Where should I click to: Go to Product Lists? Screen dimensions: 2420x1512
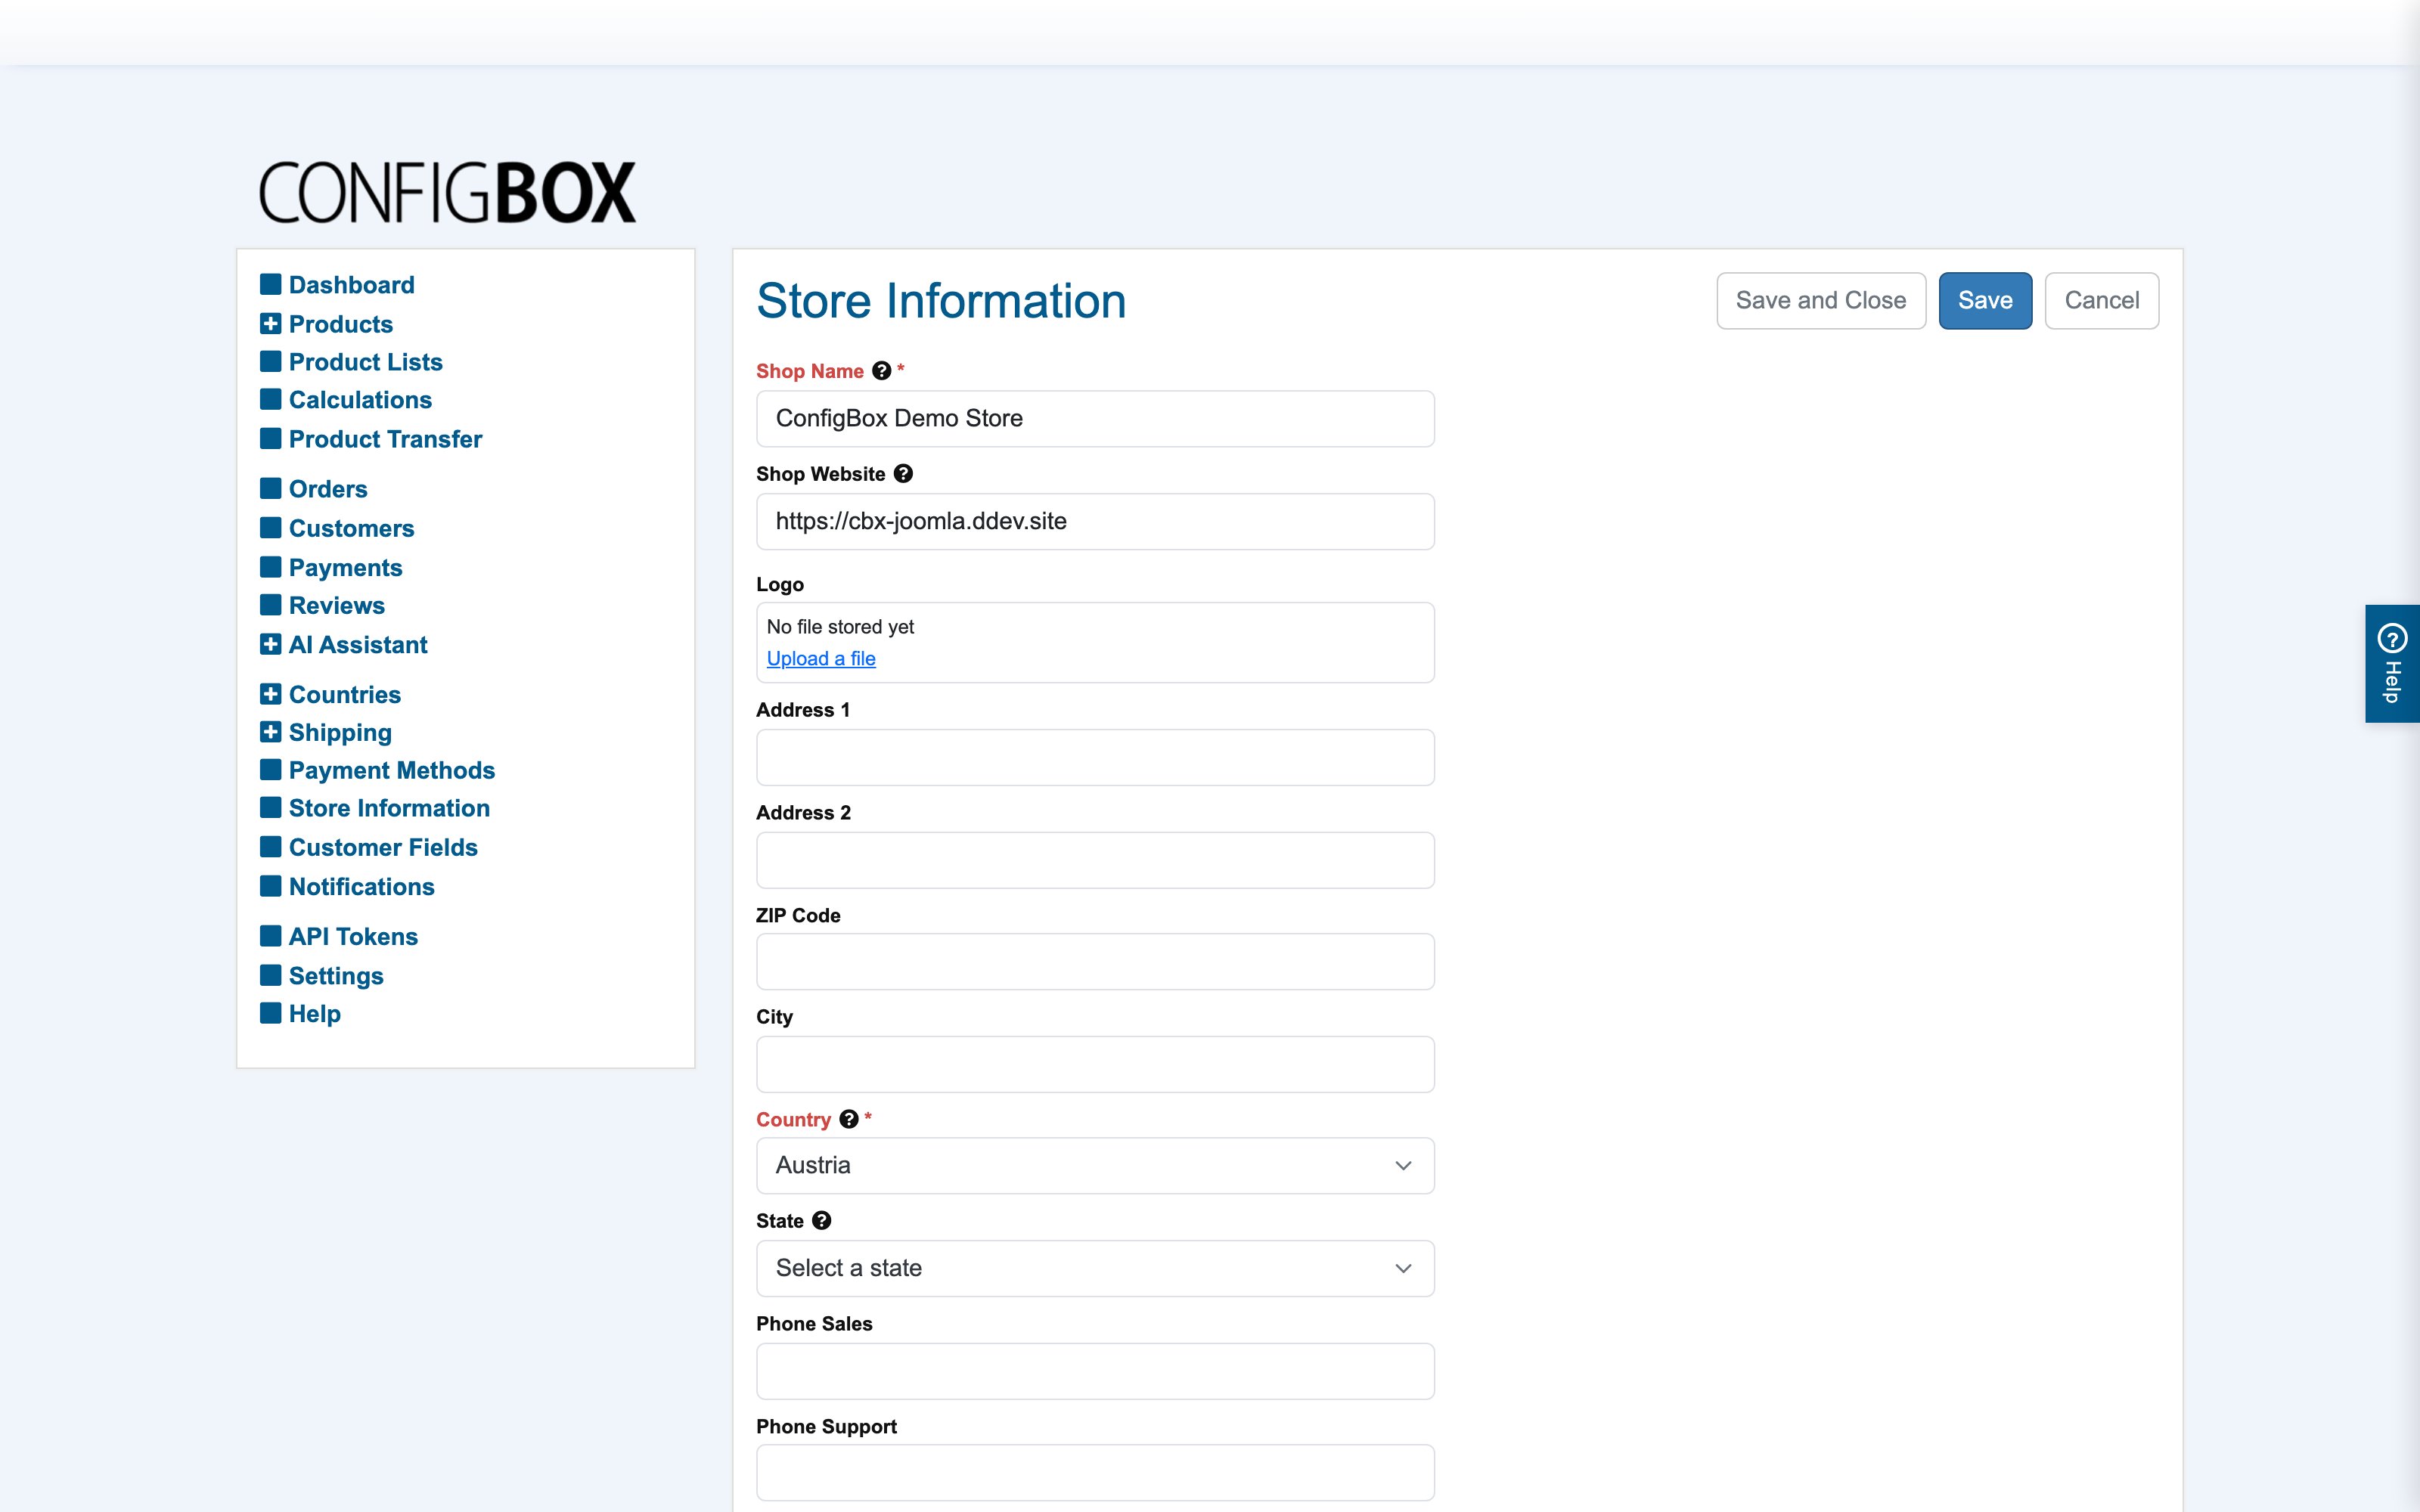point(365,362)
